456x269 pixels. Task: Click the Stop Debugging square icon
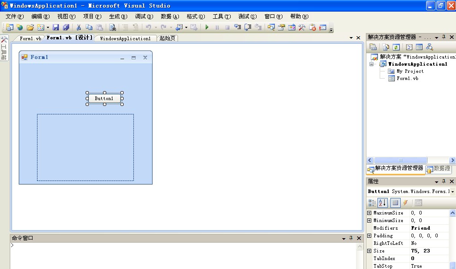click(228, 27)
